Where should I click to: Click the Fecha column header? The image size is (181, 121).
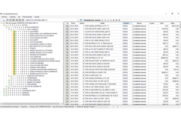[74, 23]
